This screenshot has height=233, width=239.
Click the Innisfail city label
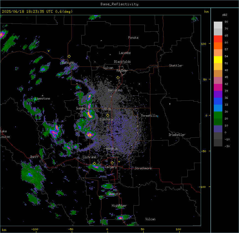pyautogui.click(x=115, y=90)
